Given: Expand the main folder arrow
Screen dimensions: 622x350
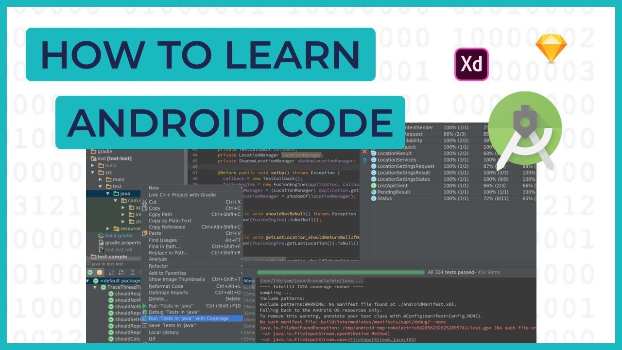Looking at the screenshot, I should tap(101, 179).
